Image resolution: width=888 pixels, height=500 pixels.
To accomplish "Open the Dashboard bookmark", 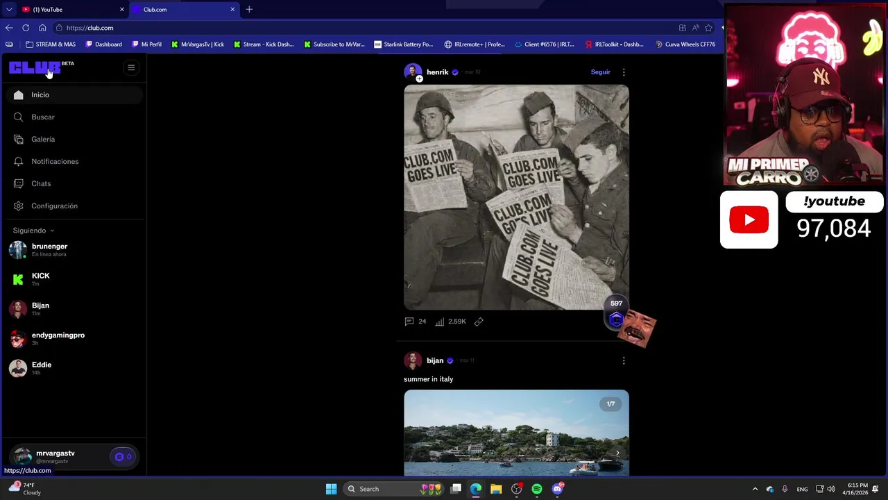I will tap(104, 44).
